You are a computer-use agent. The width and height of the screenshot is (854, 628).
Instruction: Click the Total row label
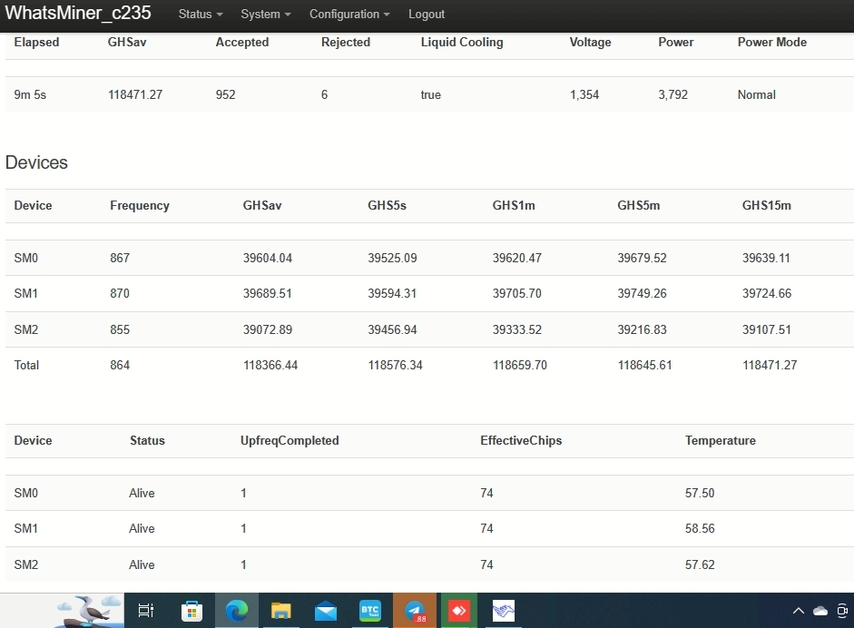pos(26,366)
